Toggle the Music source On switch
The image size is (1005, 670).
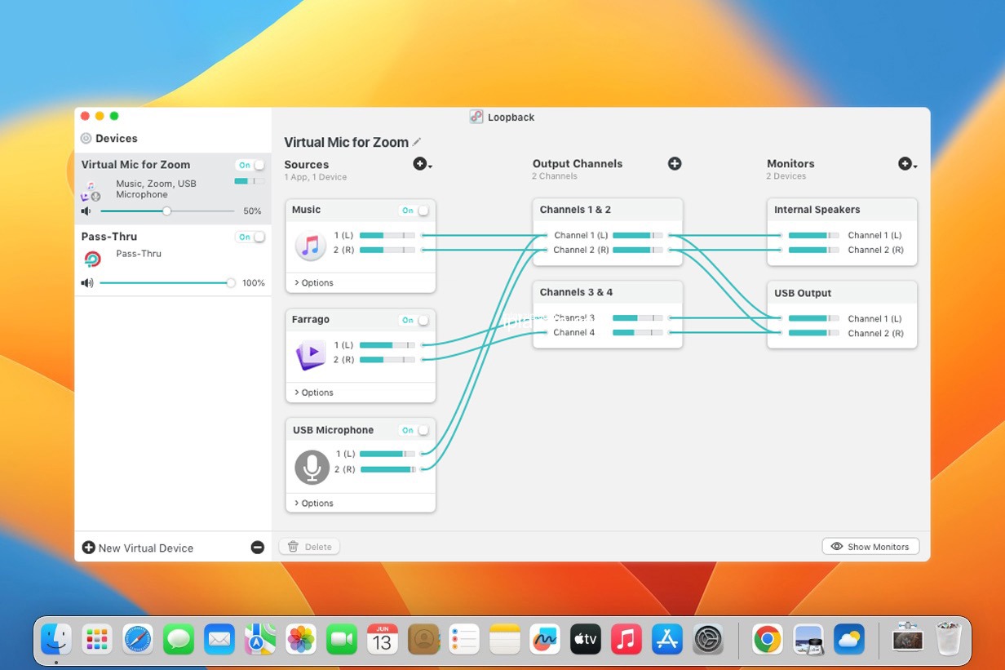pos(414,211)
